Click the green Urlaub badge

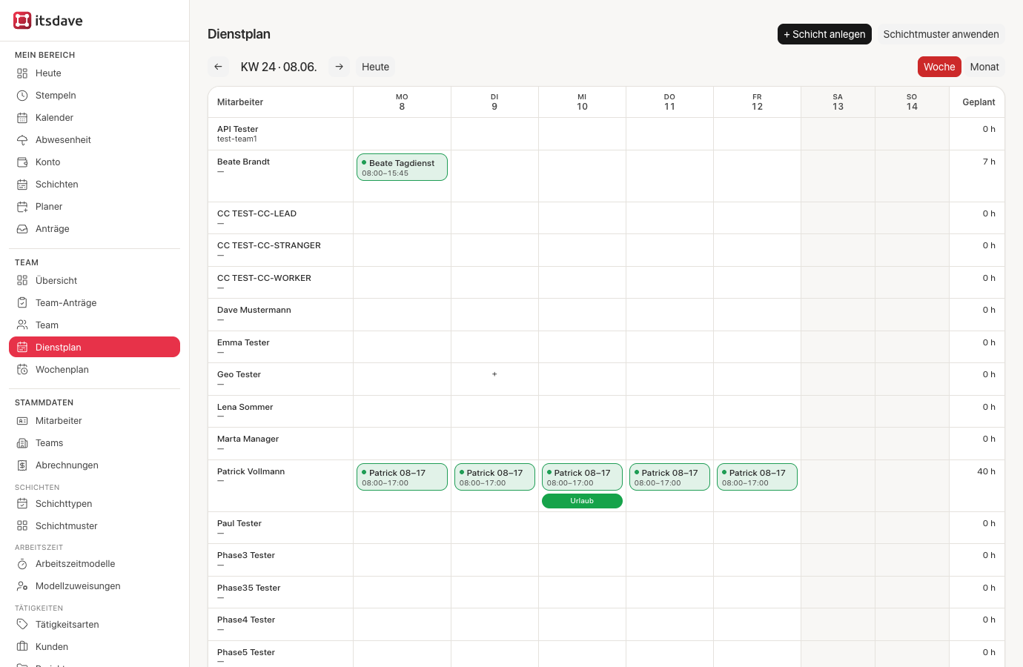(582, 501)
